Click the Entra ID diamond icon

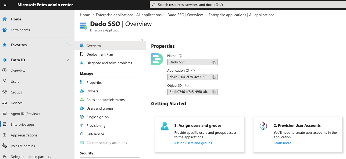pos(5,60)
